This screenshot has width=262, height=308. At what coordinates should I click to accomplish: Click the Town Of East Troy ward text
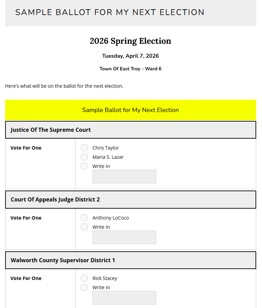click(130, 69)
